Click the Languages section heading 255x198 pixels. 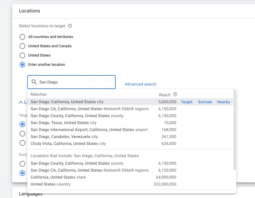(31, 194)
